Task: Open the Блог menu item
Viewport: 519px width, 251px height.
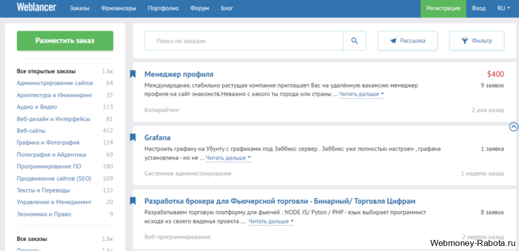Action: coord(227,8)
